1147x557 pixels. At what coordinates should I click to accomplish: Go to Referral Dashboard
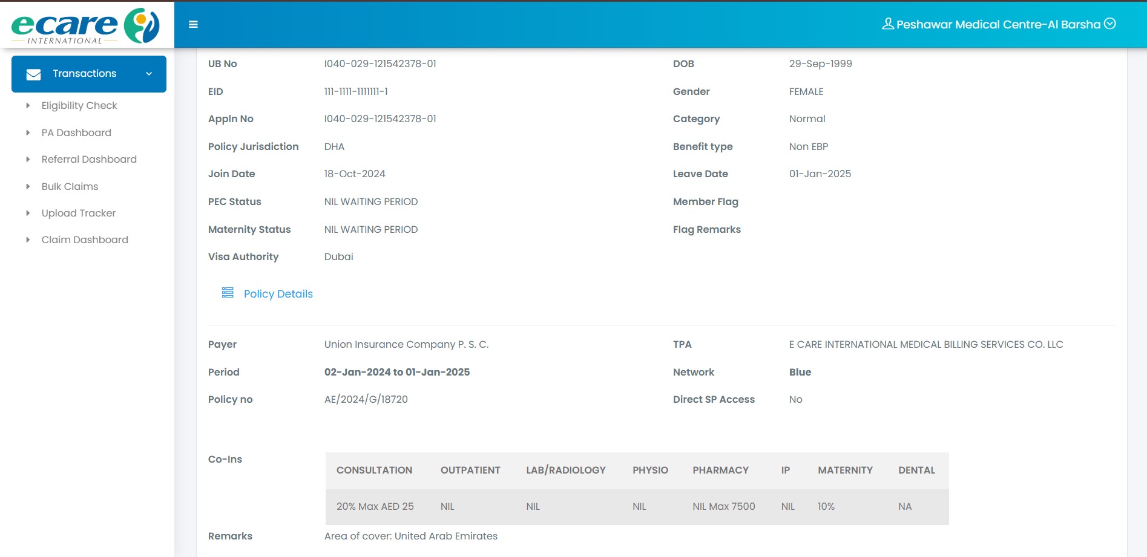pos(89,159)
